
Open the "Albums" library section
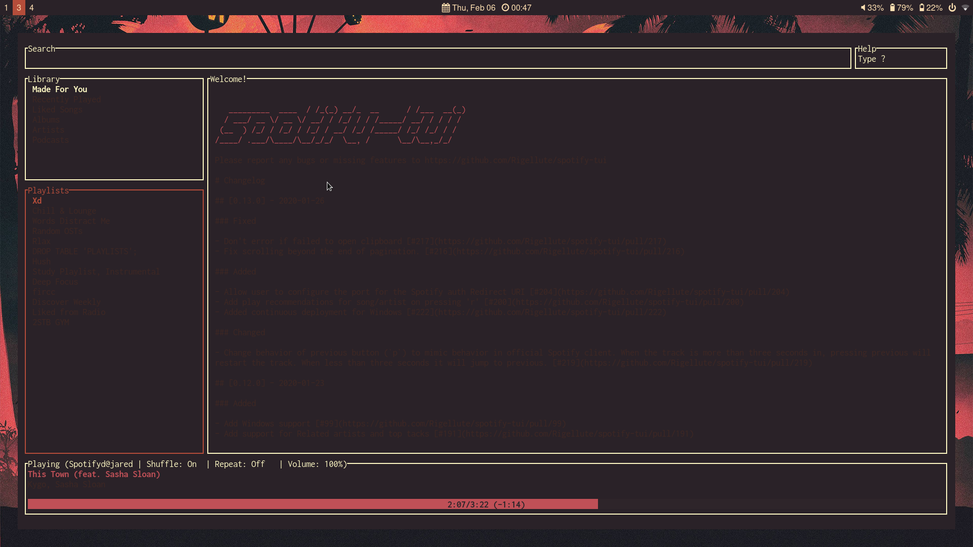(46, 120)
